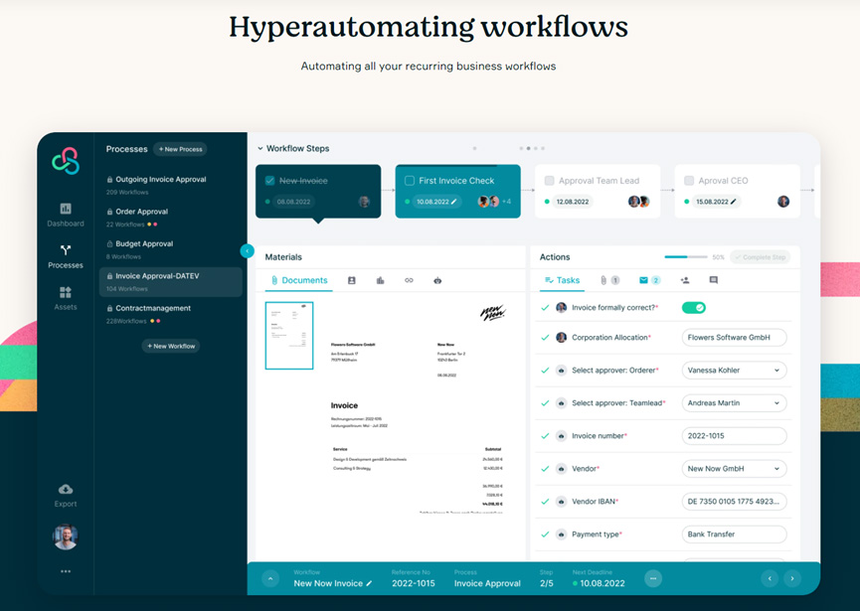Open the comments icon in Actions
860x611 pixels.
pyautogui.click(x=713, y=281)
